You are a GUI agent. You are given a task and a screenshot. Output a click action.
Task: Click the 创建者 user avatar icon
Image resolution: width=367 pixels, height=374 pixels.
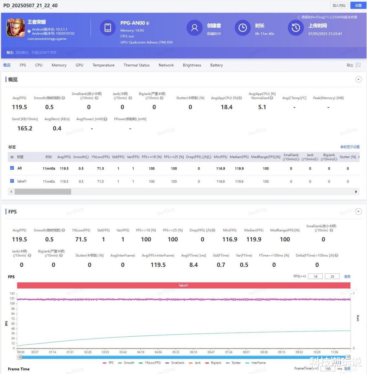[195, 28]
